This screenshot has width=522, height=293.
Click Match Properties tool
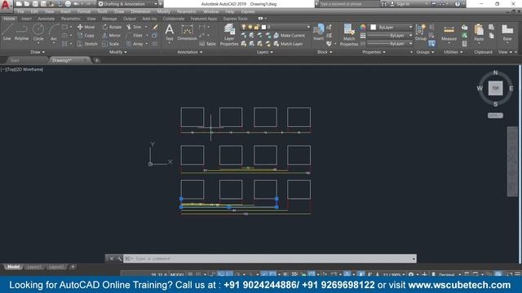349,34
